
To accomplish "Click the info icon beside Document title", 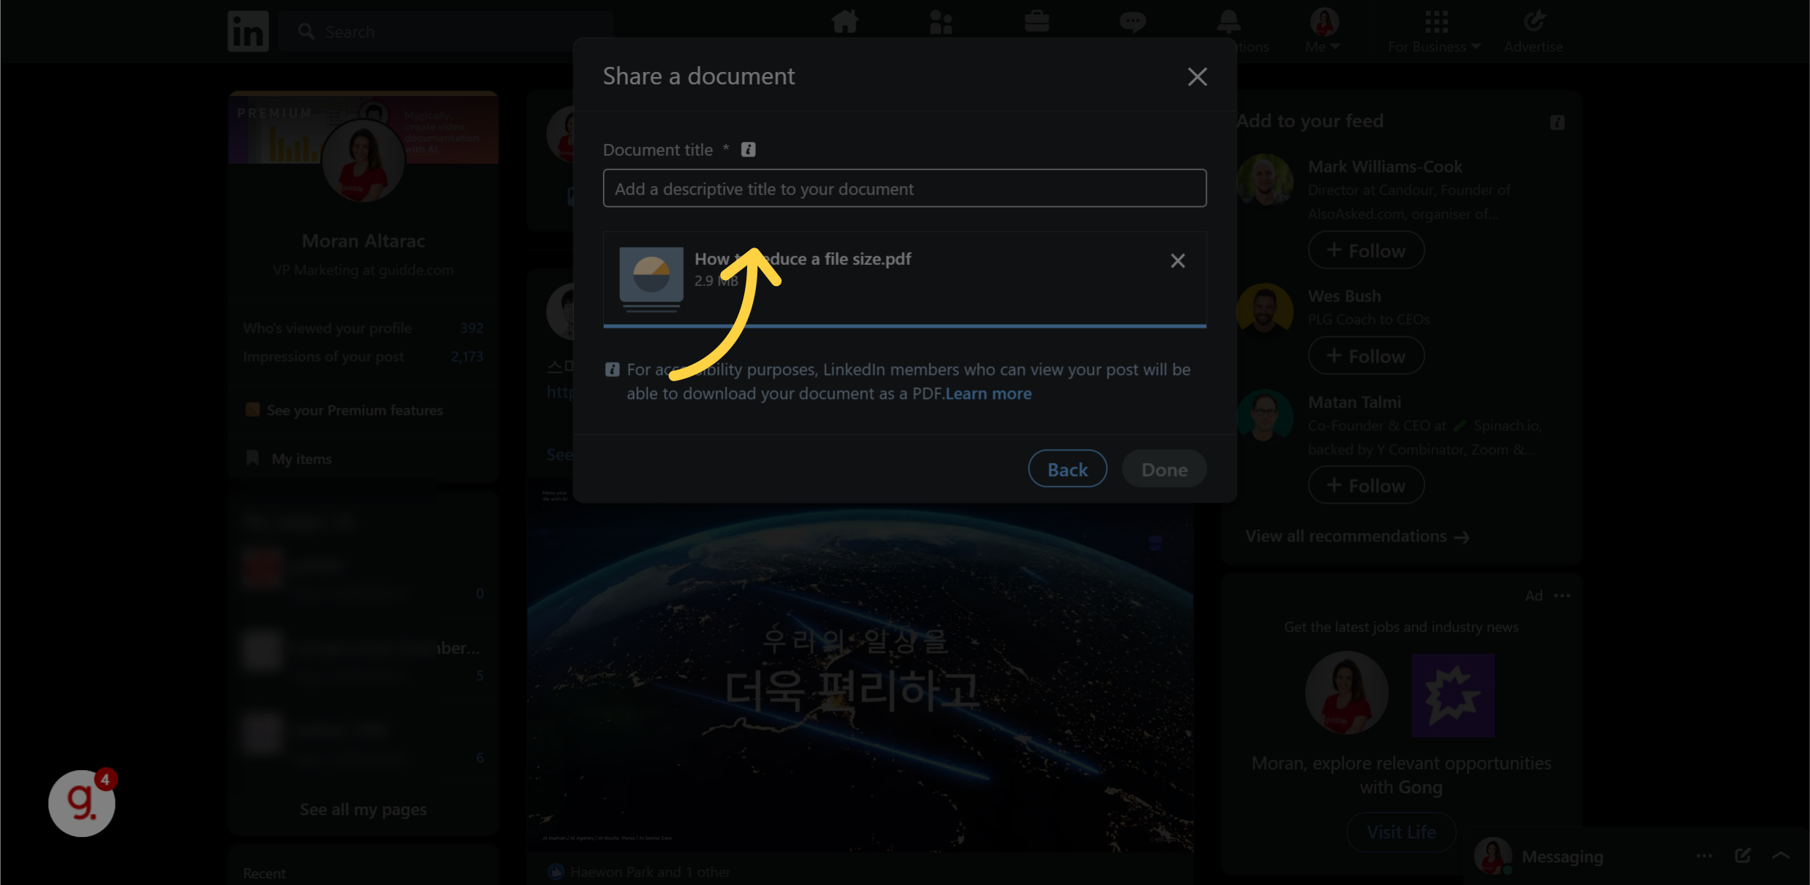I will coord(749,149).
